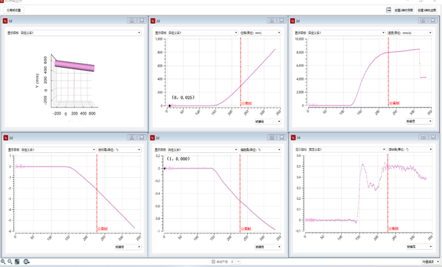Maximize the velocity (mm/s) chart panel
Screen dimensions: 442x267
pyautogui.click(x=423, y=20)
